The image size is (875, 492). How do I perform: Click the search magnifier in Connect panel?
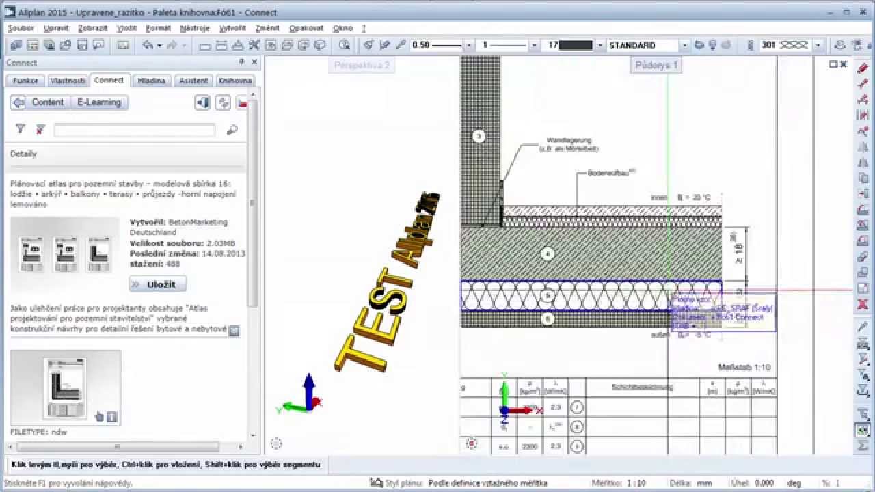pyautogui.click(x=232, y=129)
